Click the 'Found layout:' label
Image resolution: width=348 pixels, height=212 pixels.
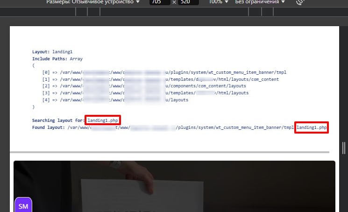click(x=49, y=127)
